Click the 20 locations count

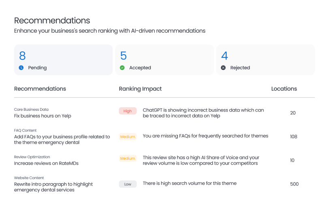293,113
